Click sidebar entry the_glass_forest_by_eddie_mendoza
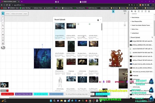 tap(141, 64)
